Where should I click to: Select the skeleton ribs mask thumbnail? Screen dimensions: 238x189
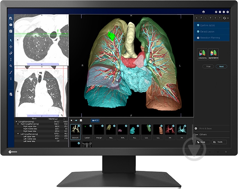coord(87,144)
